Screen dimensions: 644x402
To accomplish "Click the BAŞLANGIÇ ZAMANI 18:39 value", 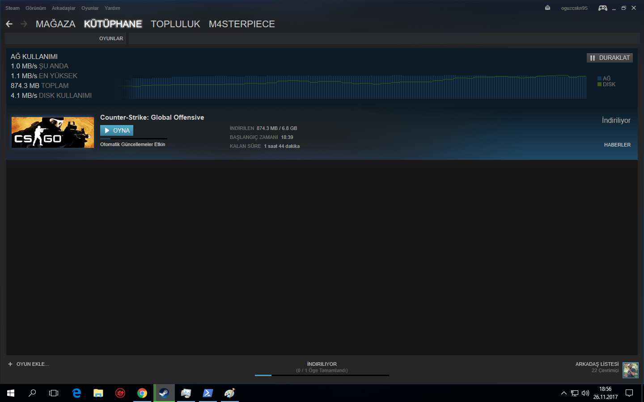I will click(x=262, y=137).
